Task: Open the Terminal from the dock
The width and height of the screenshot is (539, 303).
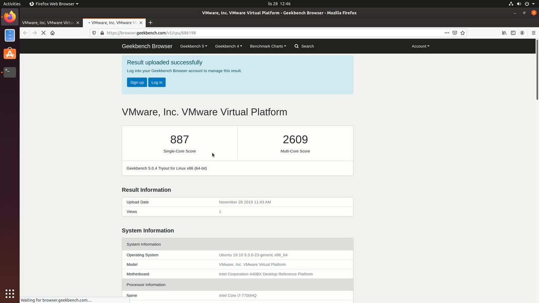Action: point(10,72)
